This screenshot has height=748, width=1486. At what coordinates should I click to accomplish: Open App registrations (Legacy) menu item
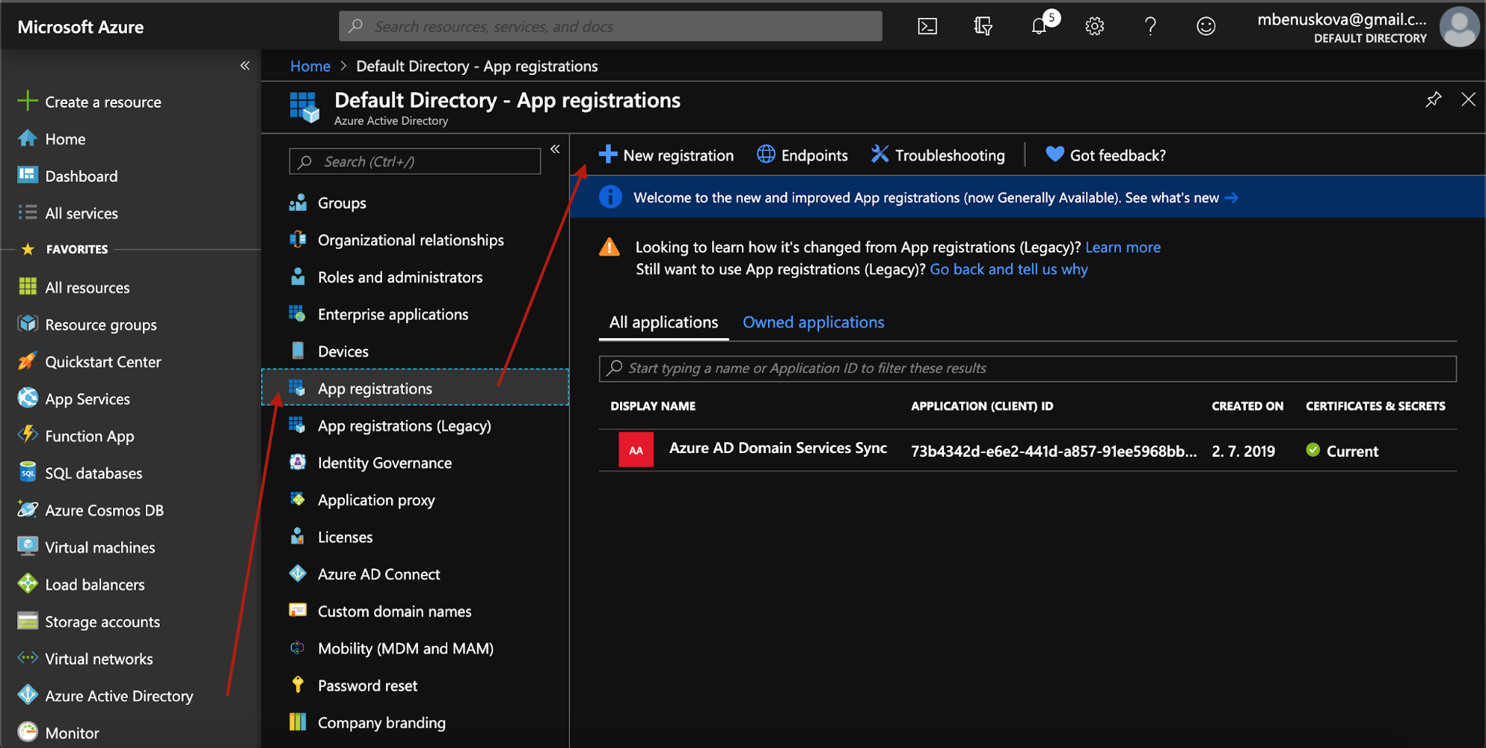point(404,426)
